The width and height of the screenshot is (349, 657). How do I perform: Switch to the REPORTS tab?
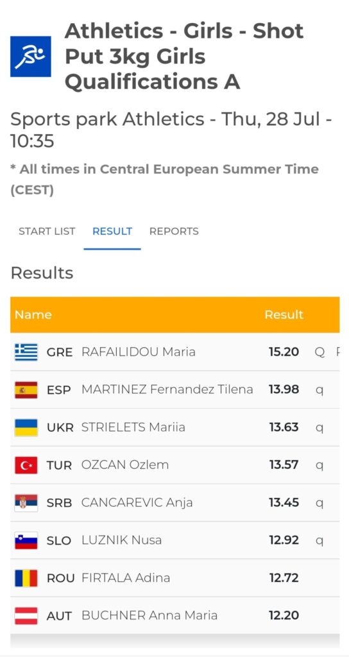pos(174,231)
